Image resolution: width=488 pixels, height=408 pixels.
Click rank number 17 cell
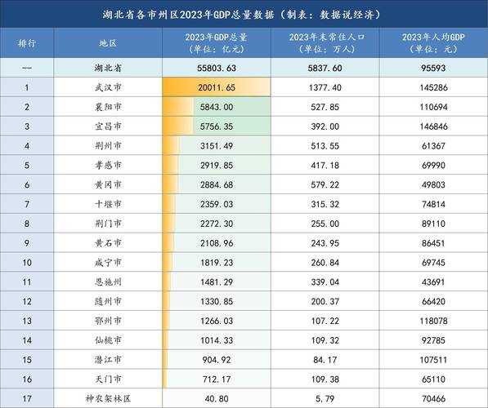pyautogui.click(x=27, y=399)
